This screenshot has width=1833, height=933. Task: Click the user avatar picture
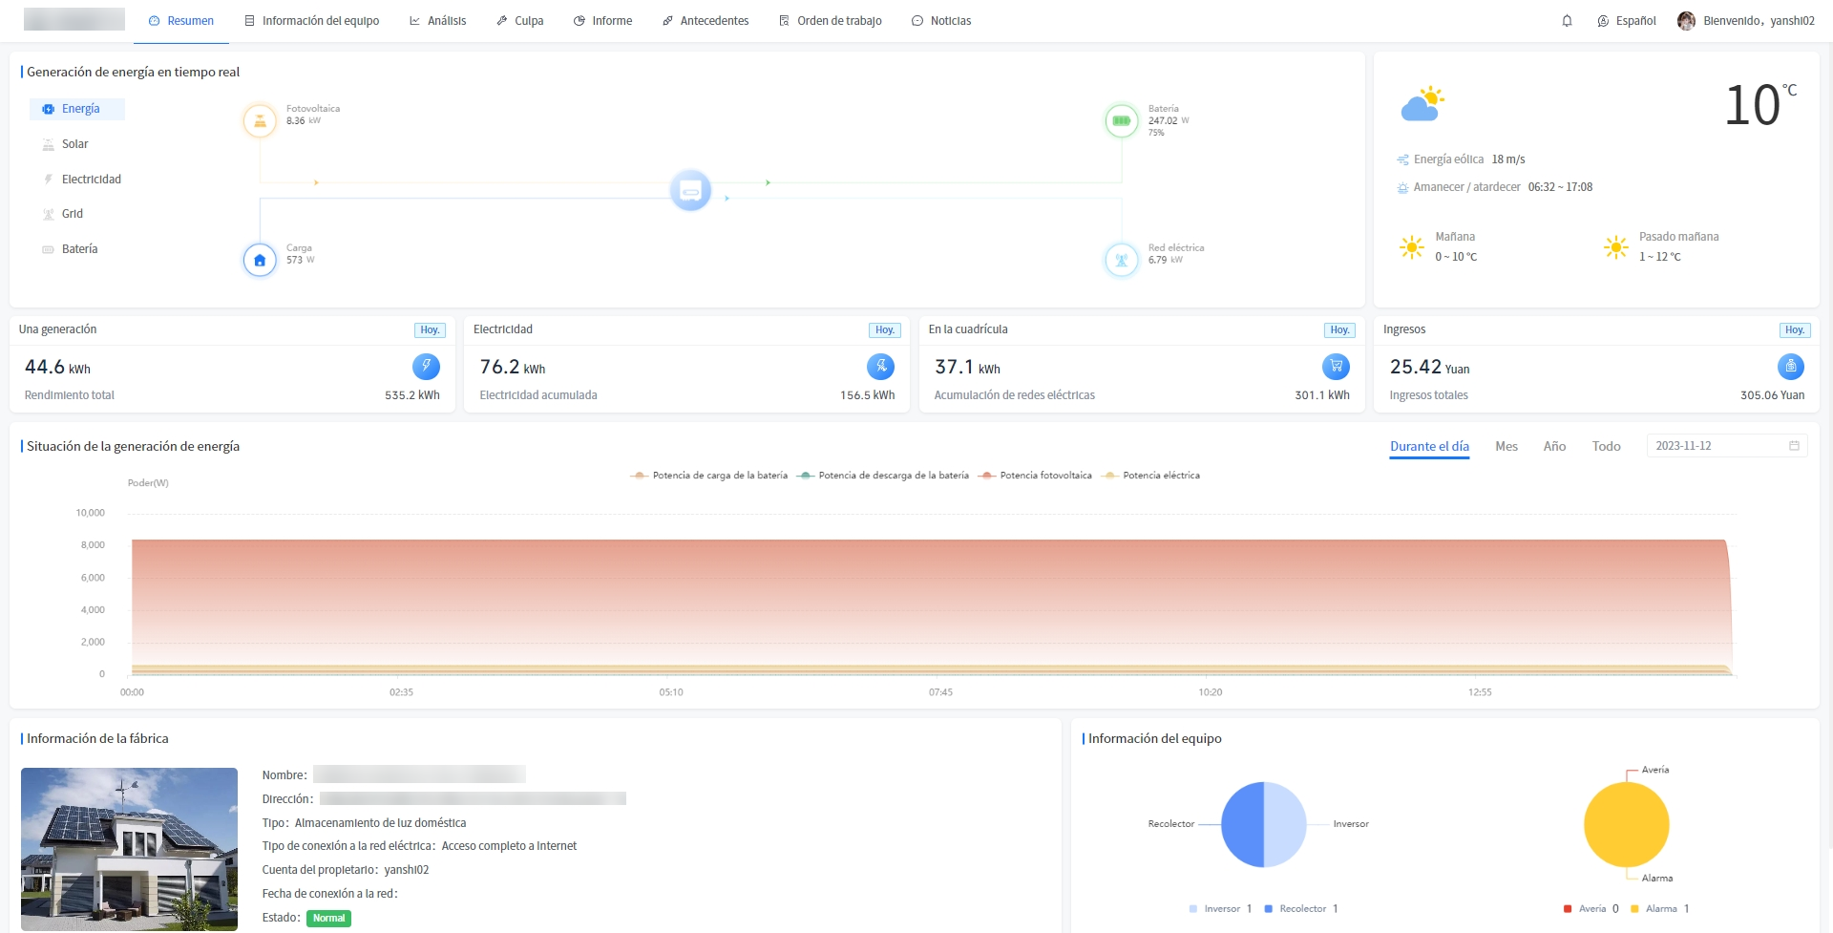pos(1686,21)
